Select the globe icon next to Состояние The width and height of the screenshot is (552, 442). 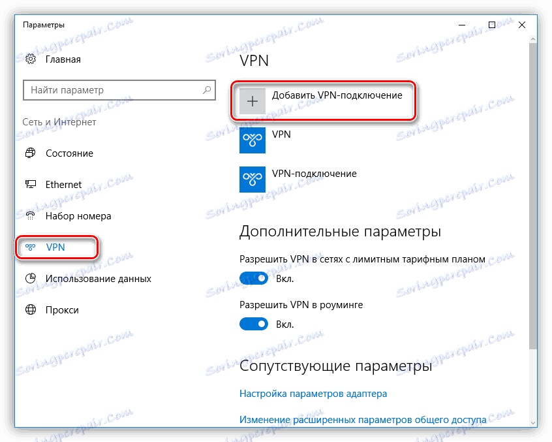tap(30, 153)
